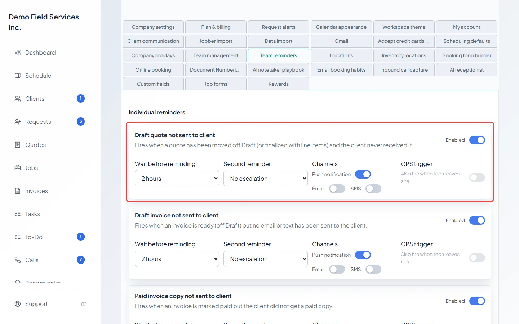The height and width of the screenshot is (324, 519).
Task: Open Support external link icon
Action: click(84, 304)
